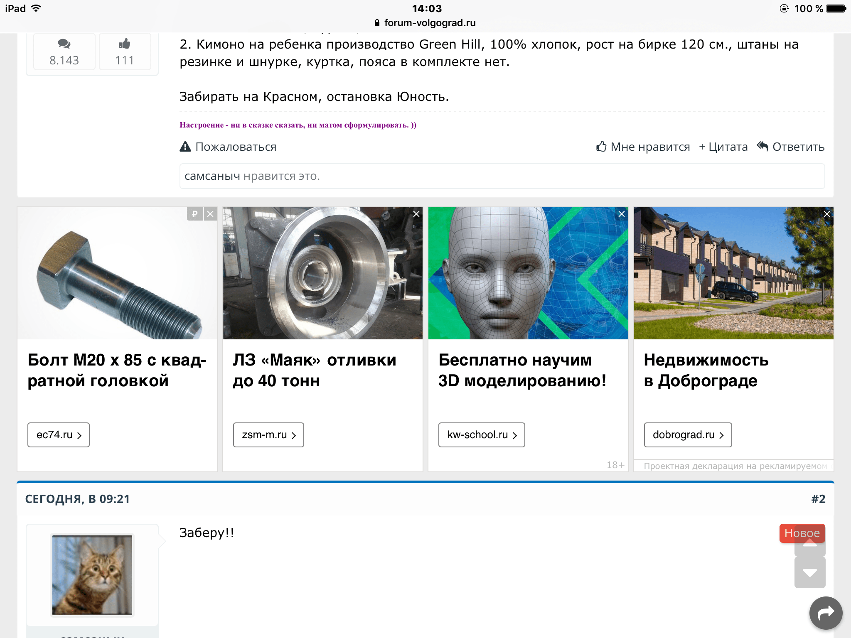
Task: Close the 3D modeling school ad
Action: click(x=621, y=214)
